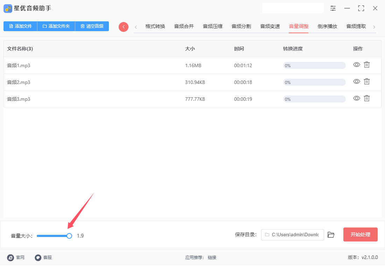Click the 操作 column header

(358, 49)
